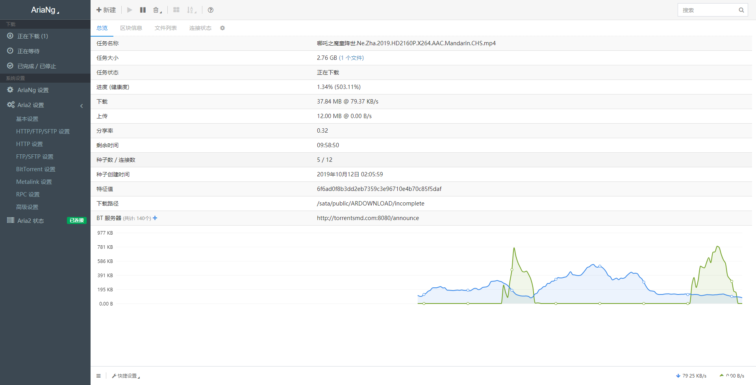Viewport: 756px width, 385px height.
Task: Open the gear settings next to tabs
Action: (x=222, y=28)
